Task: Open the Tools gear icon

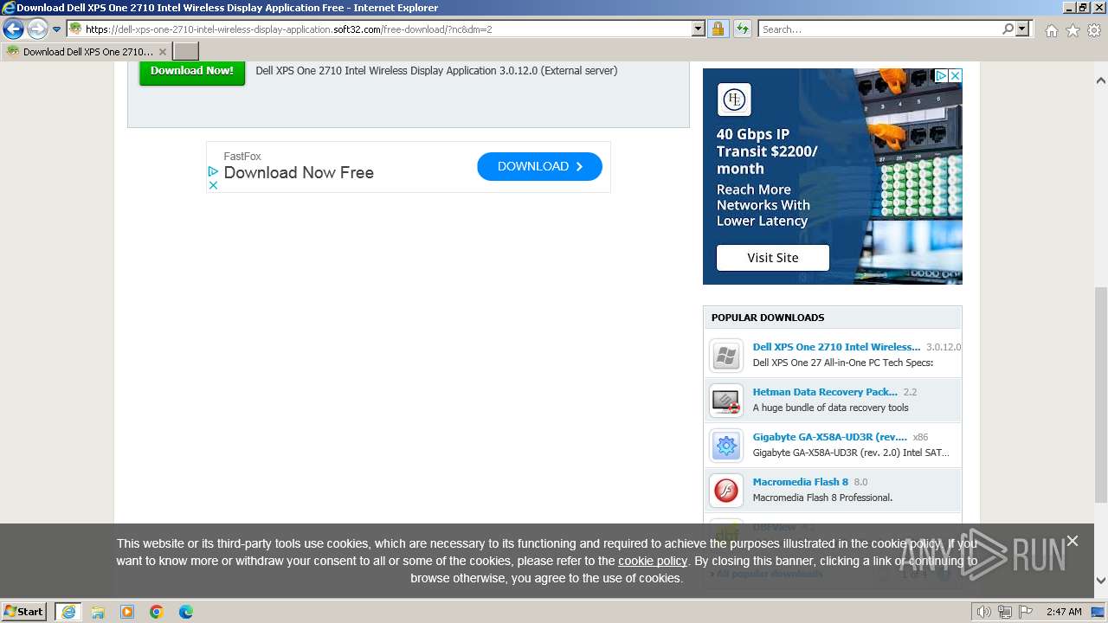Action: (x=1094, y=30)
